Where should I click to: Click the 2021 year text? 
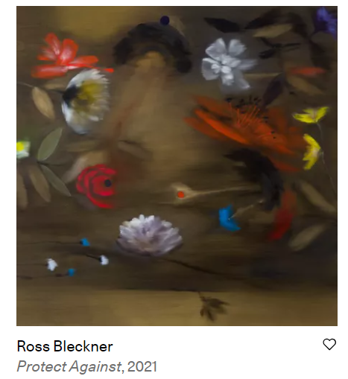click(142, 366)
